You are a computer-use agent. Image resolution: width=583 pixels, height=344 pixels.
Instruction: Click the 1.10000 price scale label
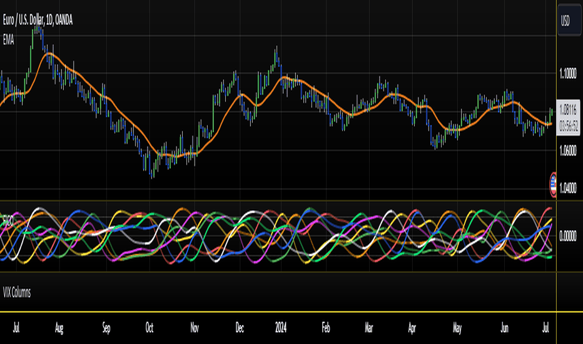[568, 74]
